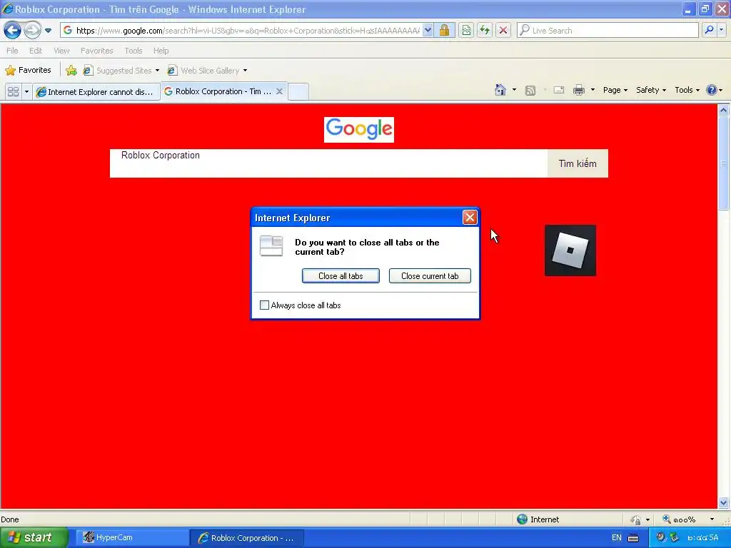
Task: Click the privacy report status bar icon
Action: click(x=635, y=519)
